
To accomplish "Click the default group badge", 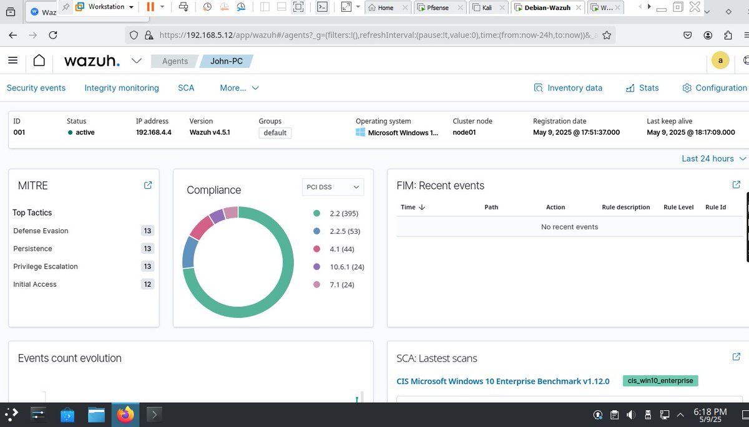I will pyautogui.click(x=275, y=132).
